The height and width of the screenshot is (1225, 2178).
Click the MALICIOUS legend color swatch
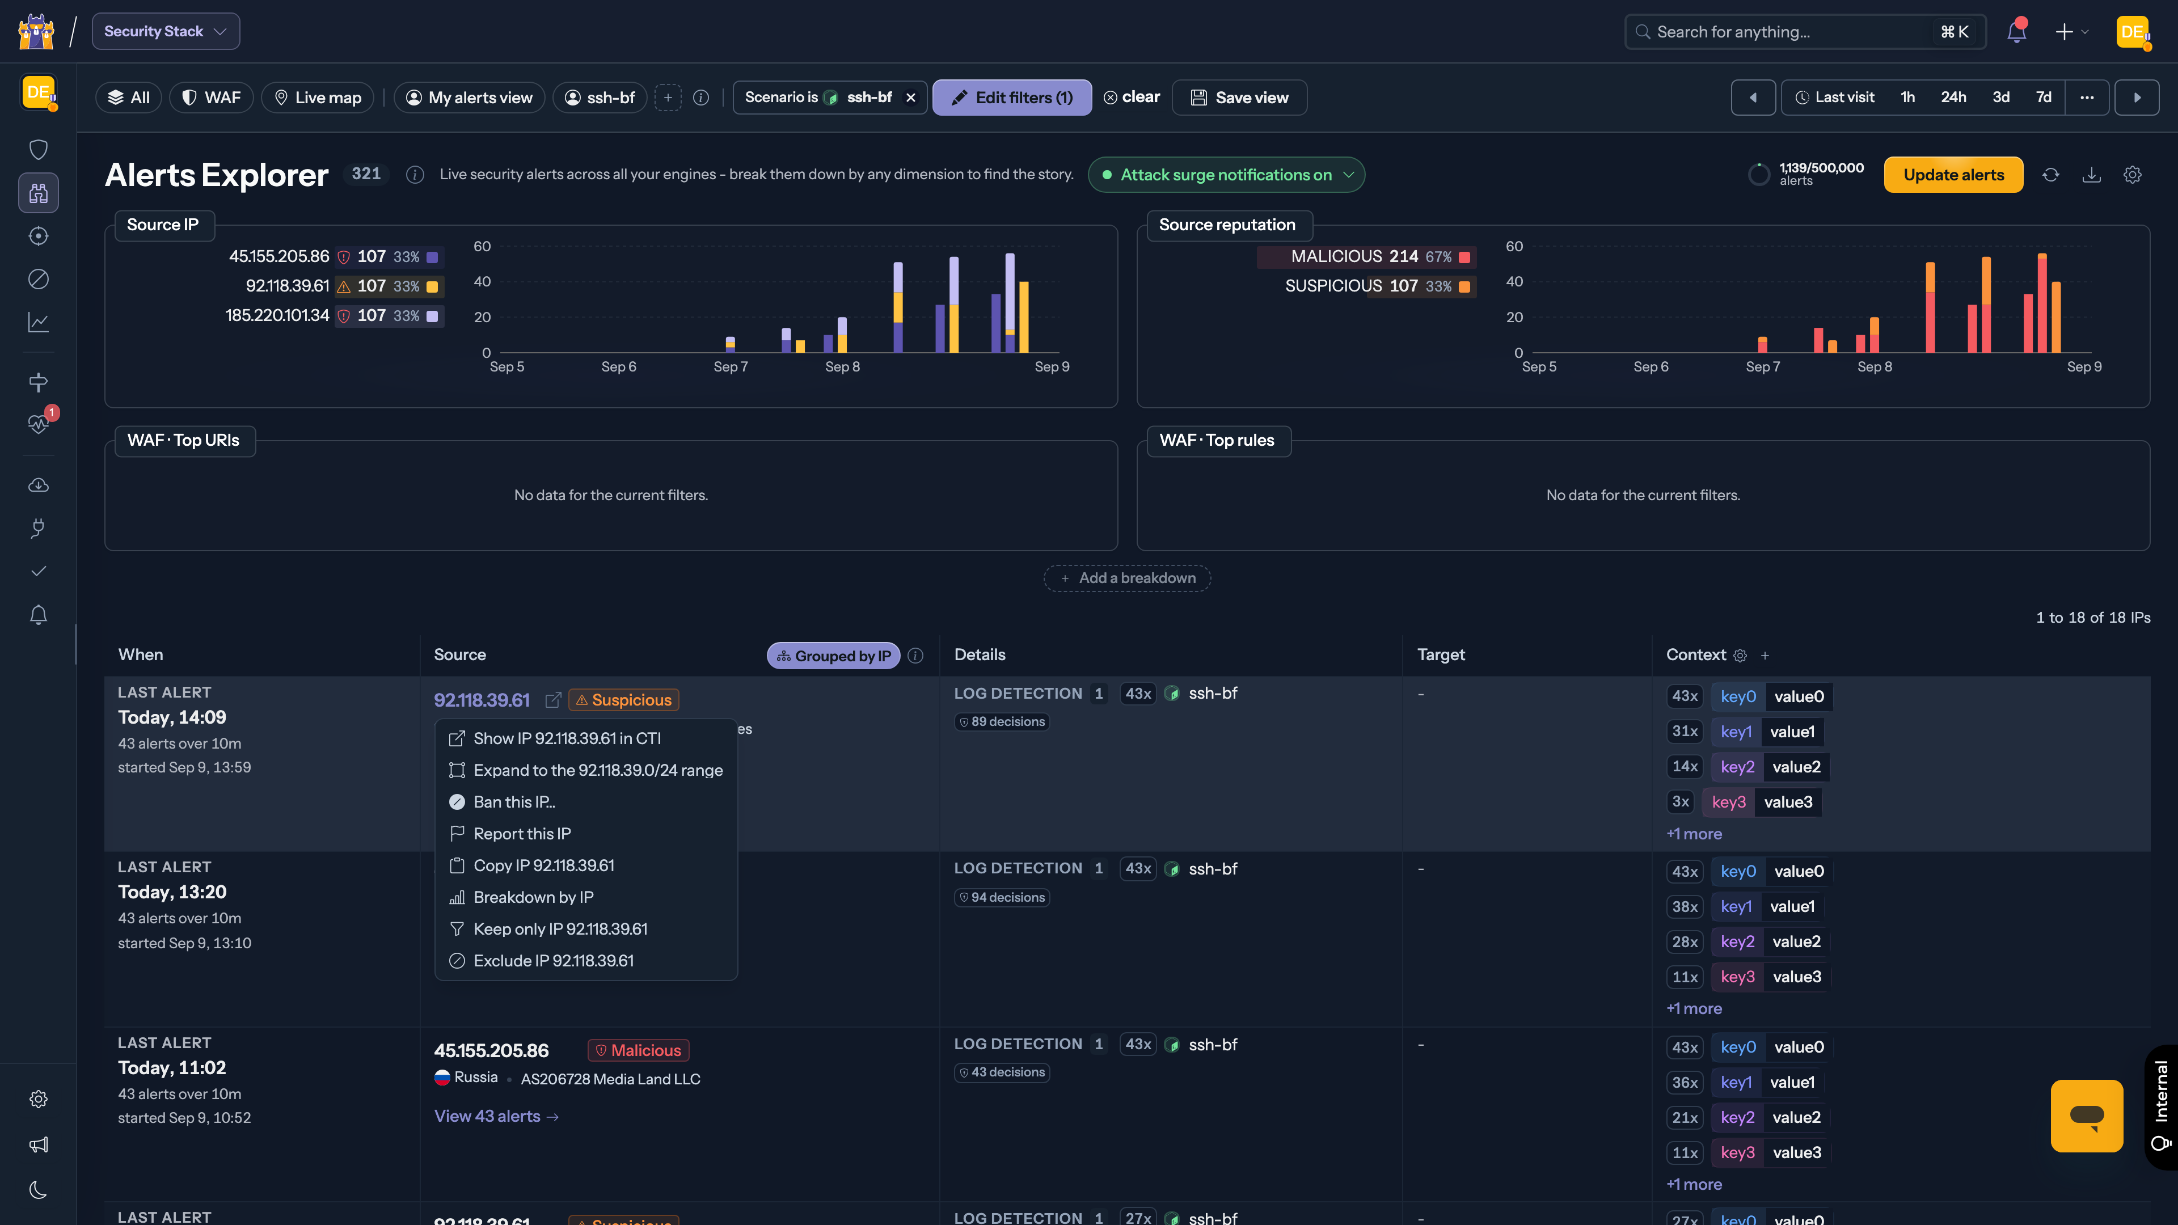1464,257
